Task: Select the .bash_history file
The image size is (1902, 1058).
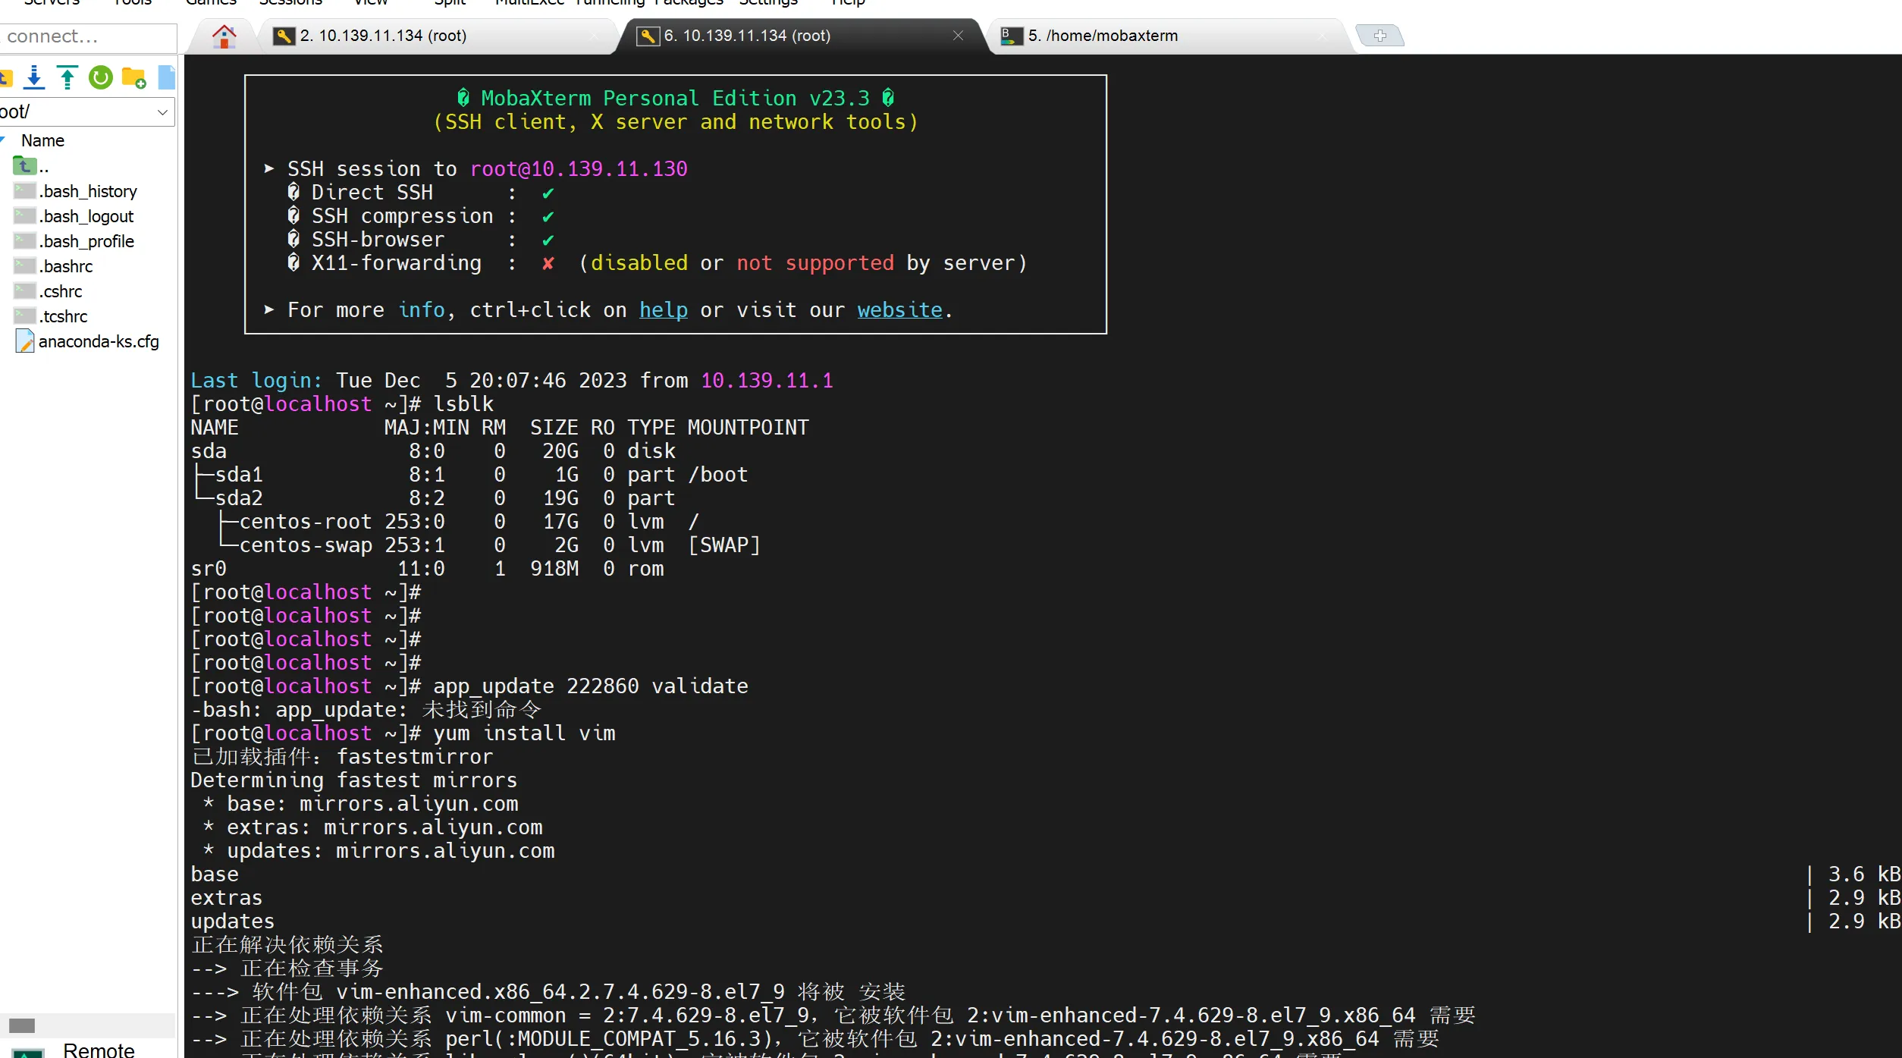Action: [88, 191]
